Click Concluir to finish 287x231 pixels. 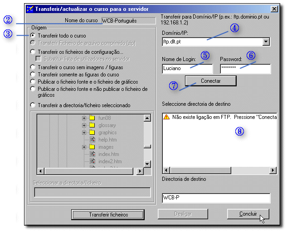[248, 214]
